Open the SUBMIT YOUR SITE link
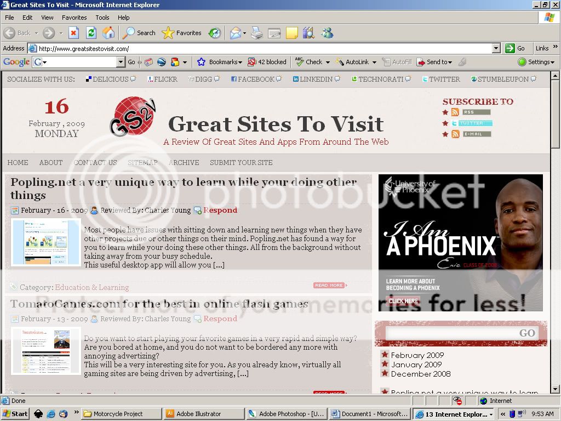The height and width of the screenshot is (421, 561). pos(241,162)
